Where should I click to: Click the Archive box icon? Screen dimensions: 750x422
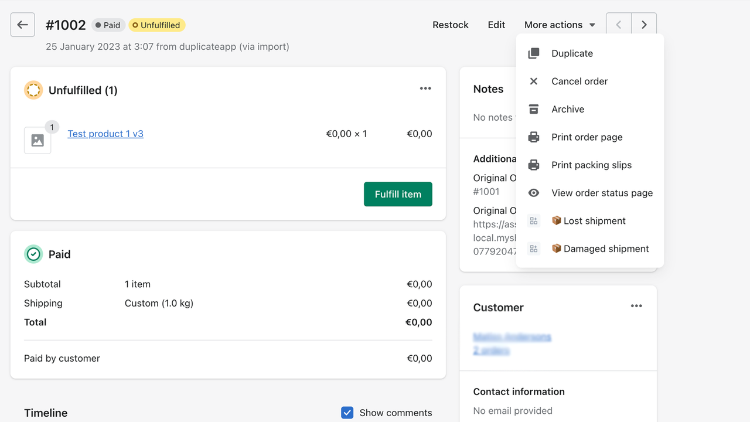(x=534, y=109)
